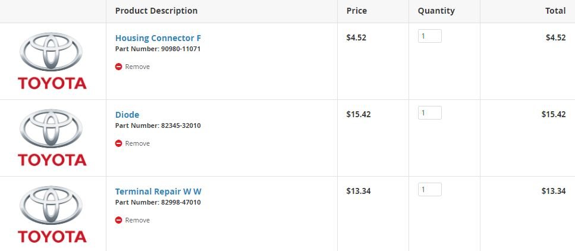Focus quantity box for Terminal Repair W W
575x251 pixels.
point(430,189)
